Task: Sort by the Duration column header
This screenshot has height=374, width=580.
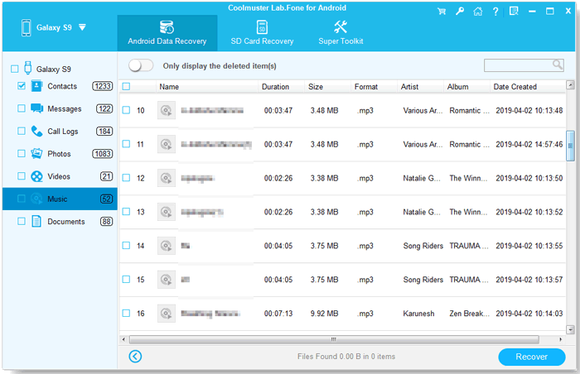Action: (x=281, y=87)
